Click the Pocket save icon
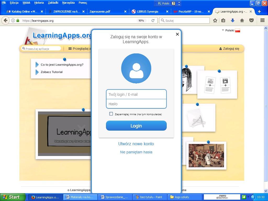This screenshot has width=268, height=201. pyautogui.click(x=252, y=20)
